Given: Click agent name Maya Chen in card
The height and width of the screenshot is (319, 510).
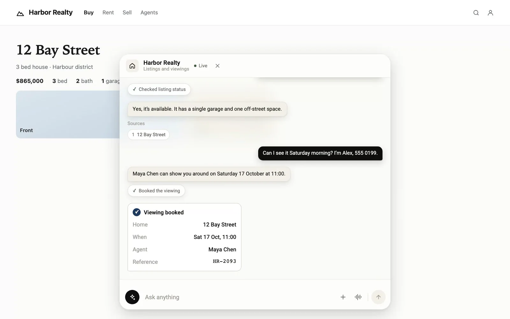Looking at the screenshot, I should coord(222,249).
